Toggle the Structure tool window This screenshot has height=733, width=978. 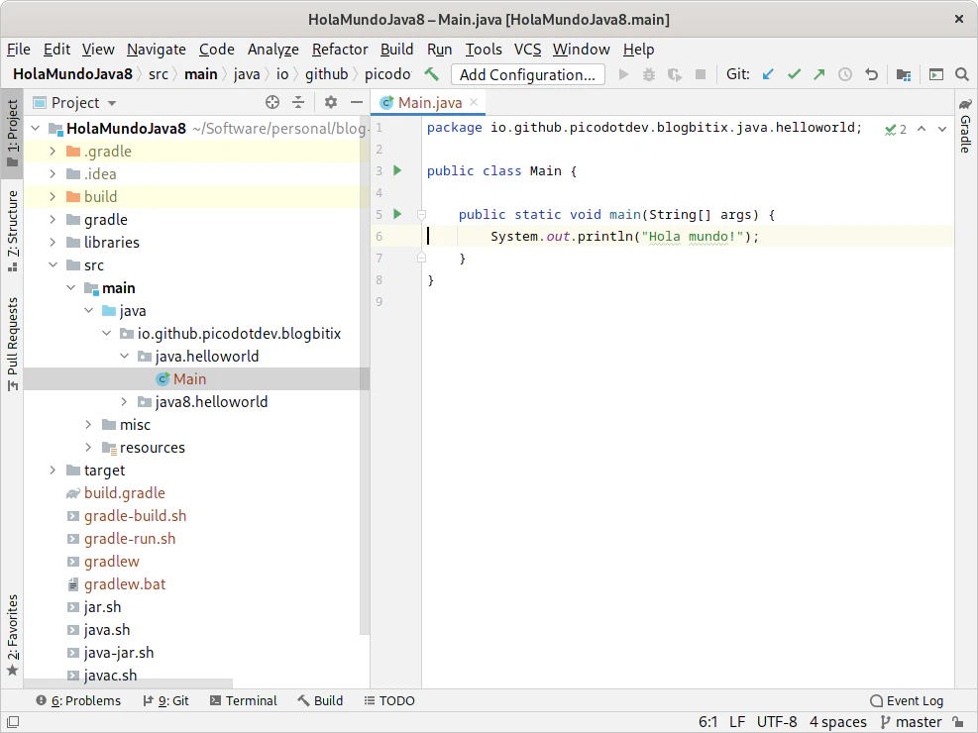[x=12, y=225]
